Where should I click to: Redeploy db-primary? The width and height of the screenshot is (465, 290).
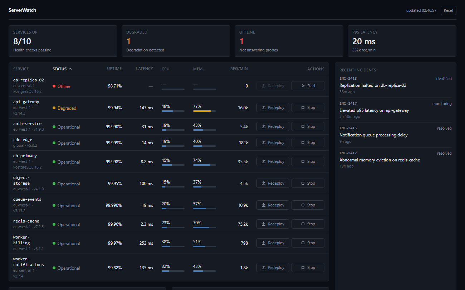[x=273, y=161]
